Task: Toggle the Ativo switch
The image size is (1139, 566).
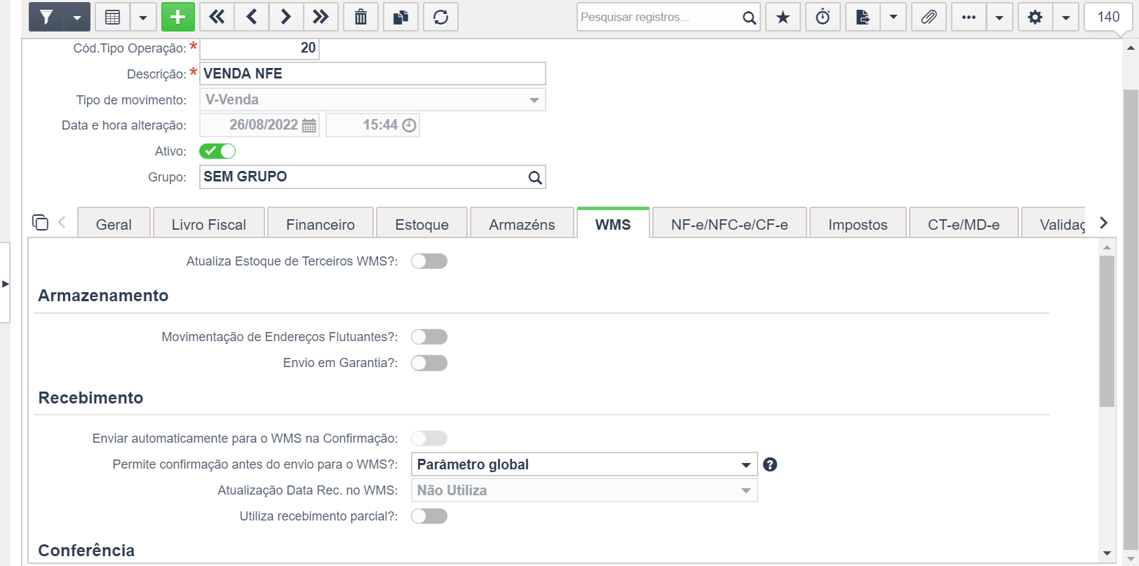Action: click(x=217, y=151)
